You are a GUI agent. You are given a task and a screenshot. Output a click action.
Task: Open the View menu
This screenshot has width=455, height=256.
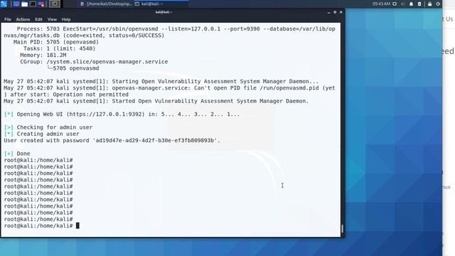tap(52, 19)
